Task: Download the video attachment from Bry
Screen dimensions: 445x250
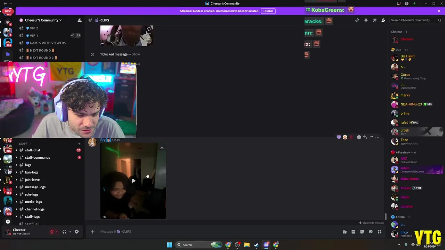Action: tap(162, 147)
